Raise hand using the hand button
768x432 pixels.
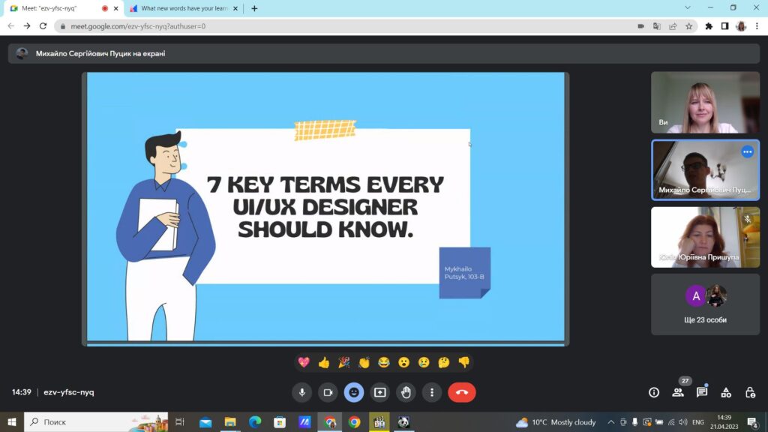(406, 392)
